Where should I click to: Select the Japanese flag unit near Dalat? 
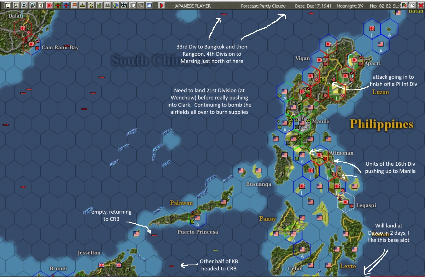click(23, 28)
